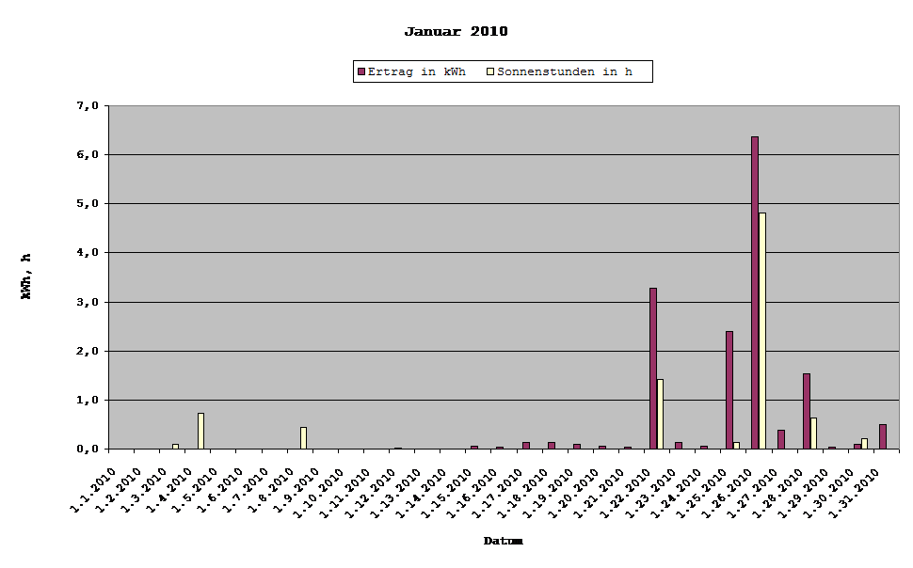Screen dimensions: 913x568
Task: Select the chart title "Januar 2010"
Action: [456, 30]
